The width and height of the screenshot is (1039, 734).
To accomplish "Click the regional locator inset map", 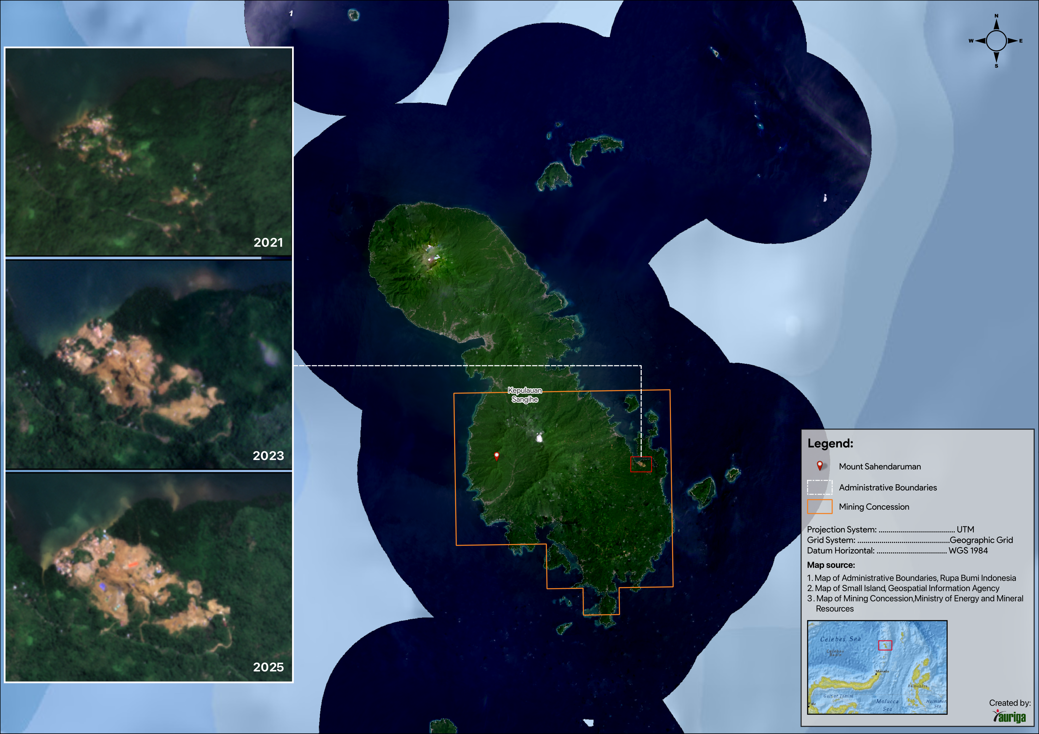I will click(877, 668).
